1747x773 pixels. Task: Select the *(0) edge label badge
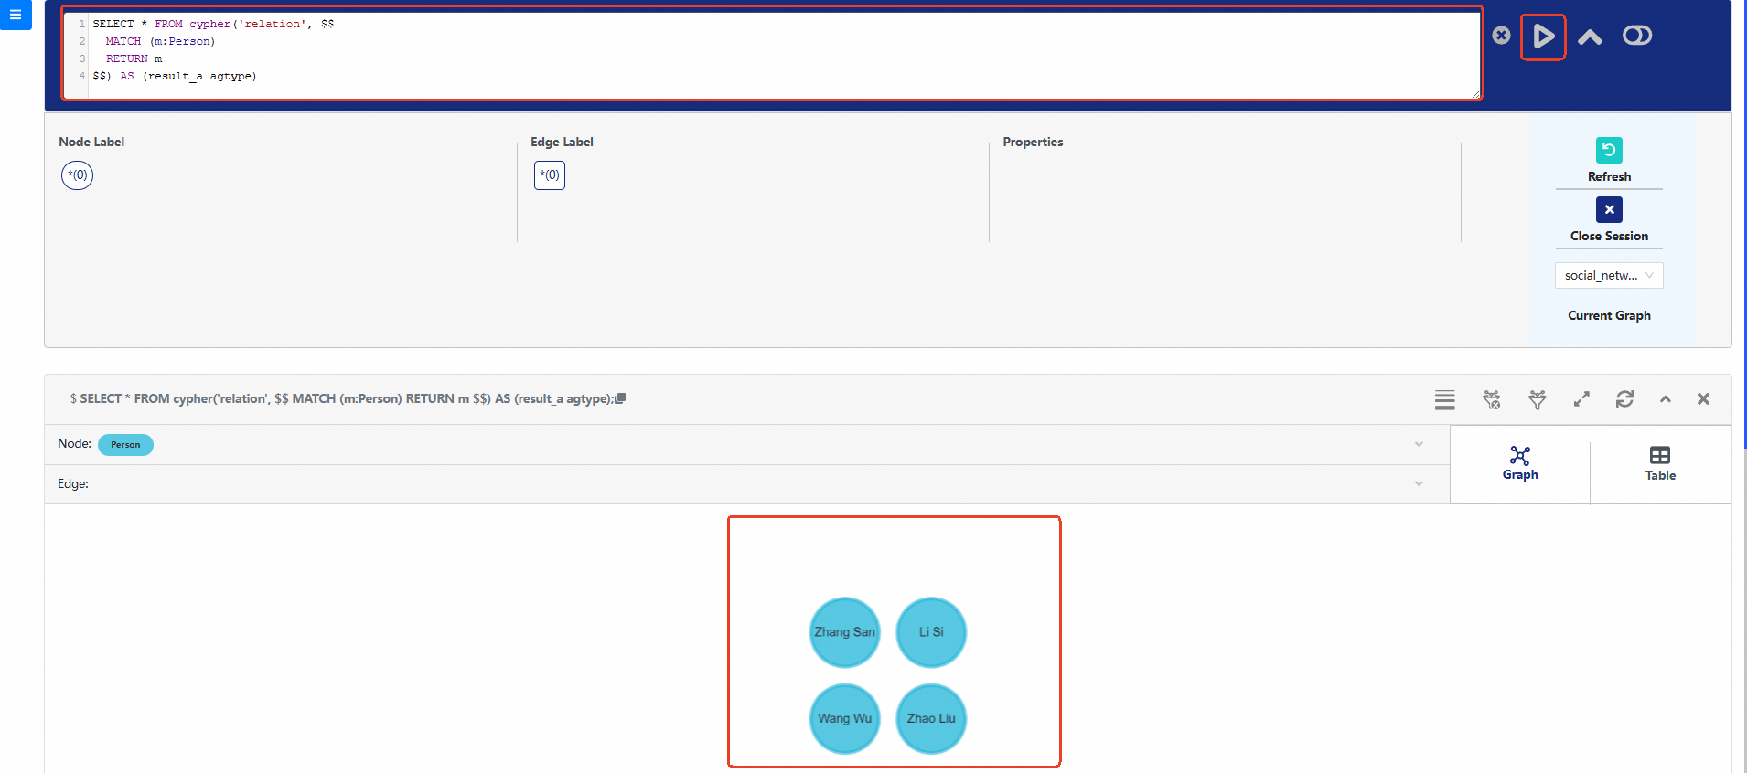point(550,175)
